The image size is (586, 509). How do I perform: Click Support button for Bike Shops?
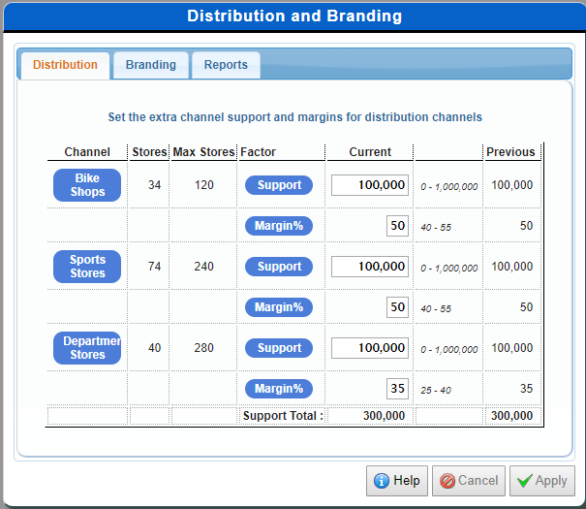point(279,185)
